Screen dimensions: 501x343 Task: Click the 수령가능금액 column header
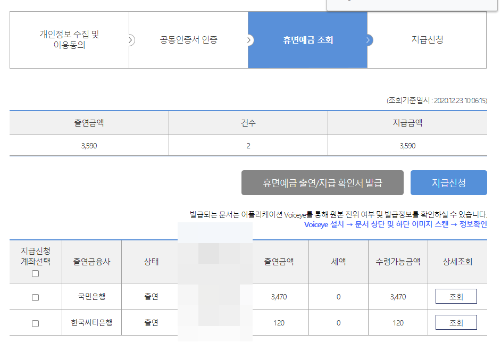[398, 262]
